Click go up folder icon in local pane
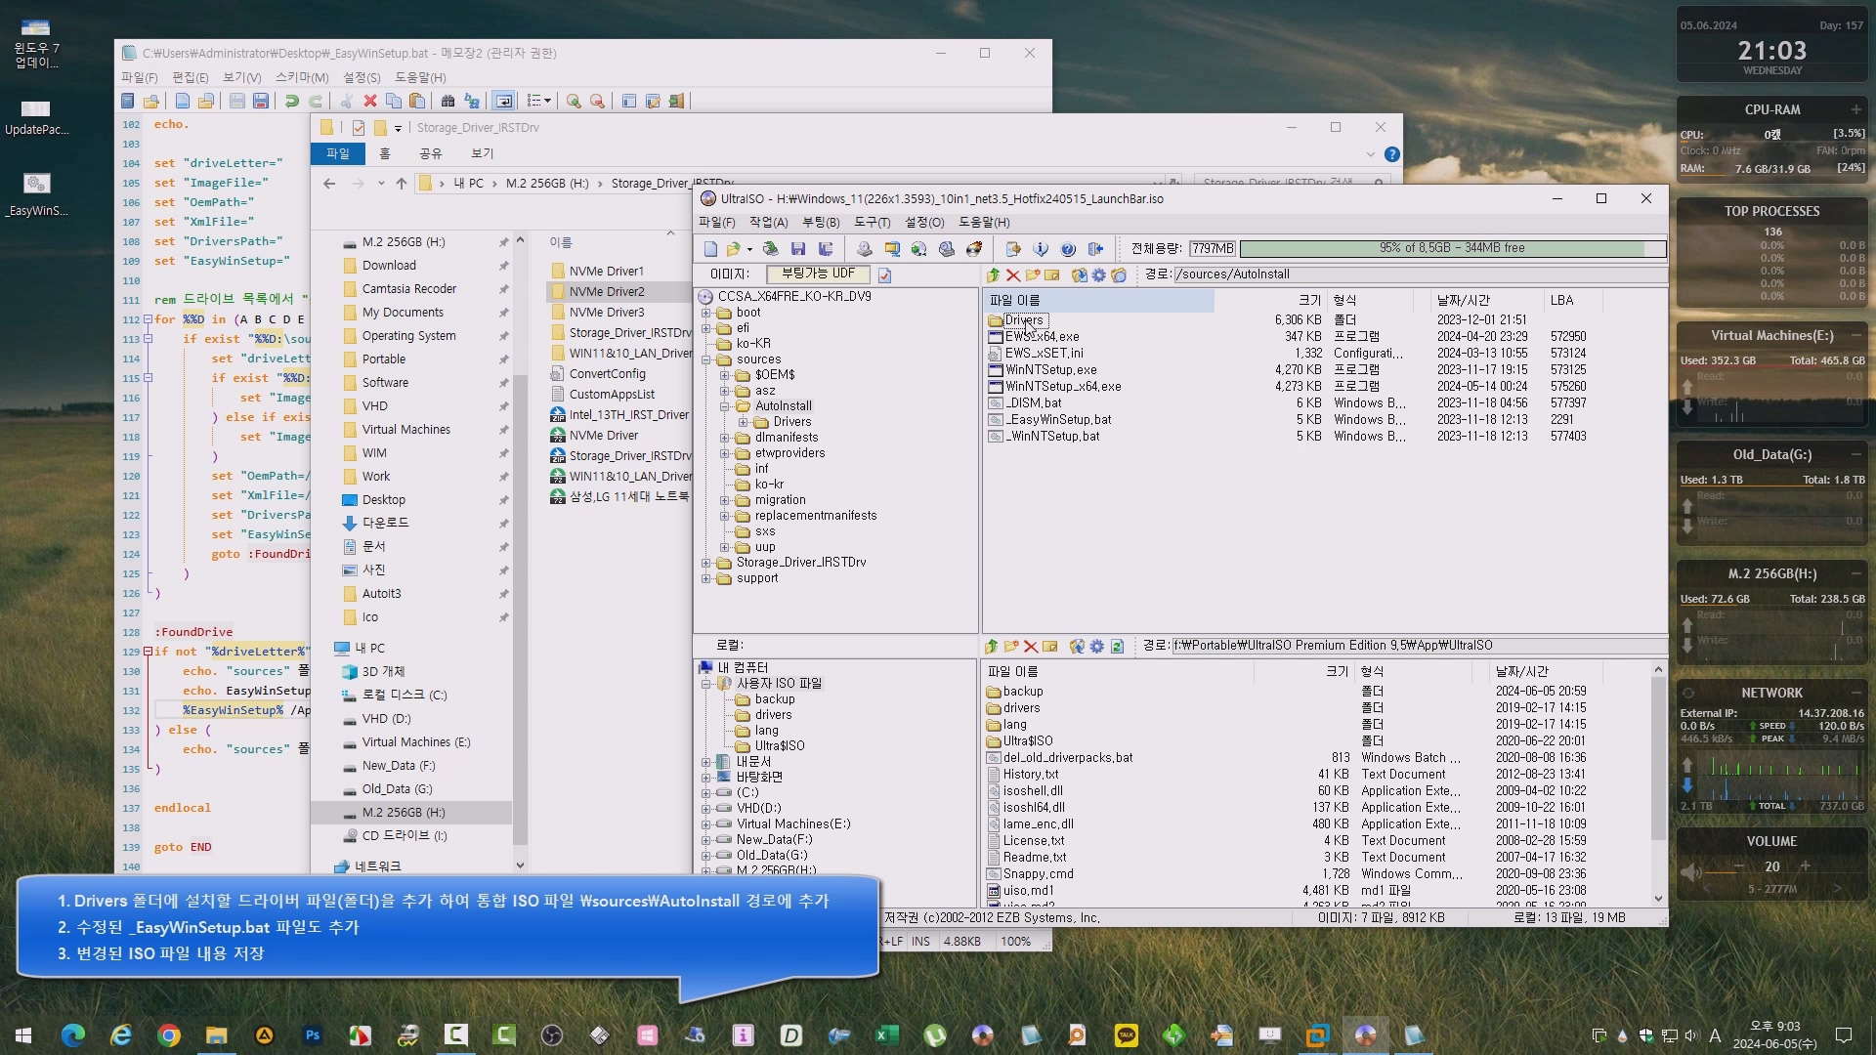Screen dimensions: 1876x1055 click(992, 646)
